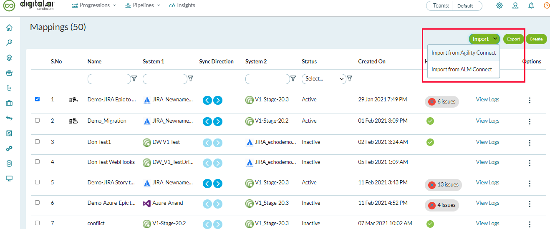
Task: Click the 4 issues health badge
Action: [442, 205]
